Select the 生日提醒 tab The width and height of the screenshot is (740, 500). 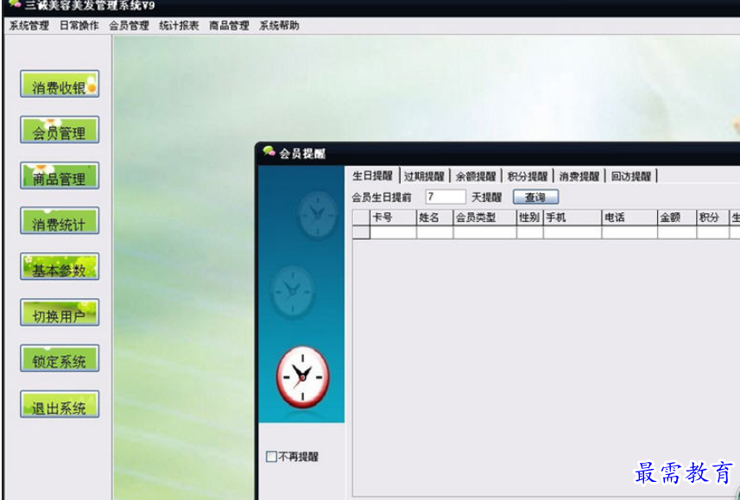[373, 175]
